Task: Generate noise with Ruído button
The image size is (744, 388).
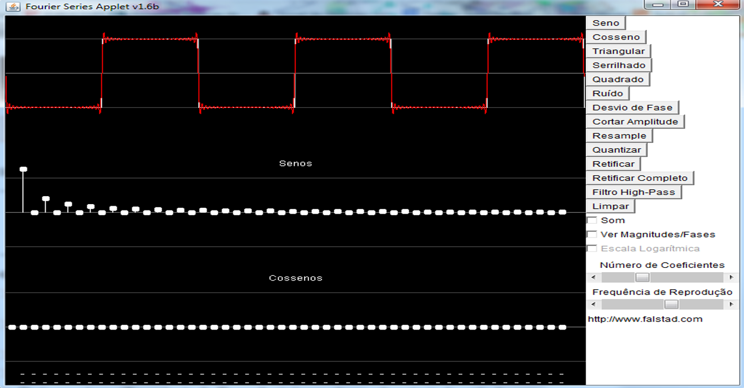Action: click(x=607, y=94)
